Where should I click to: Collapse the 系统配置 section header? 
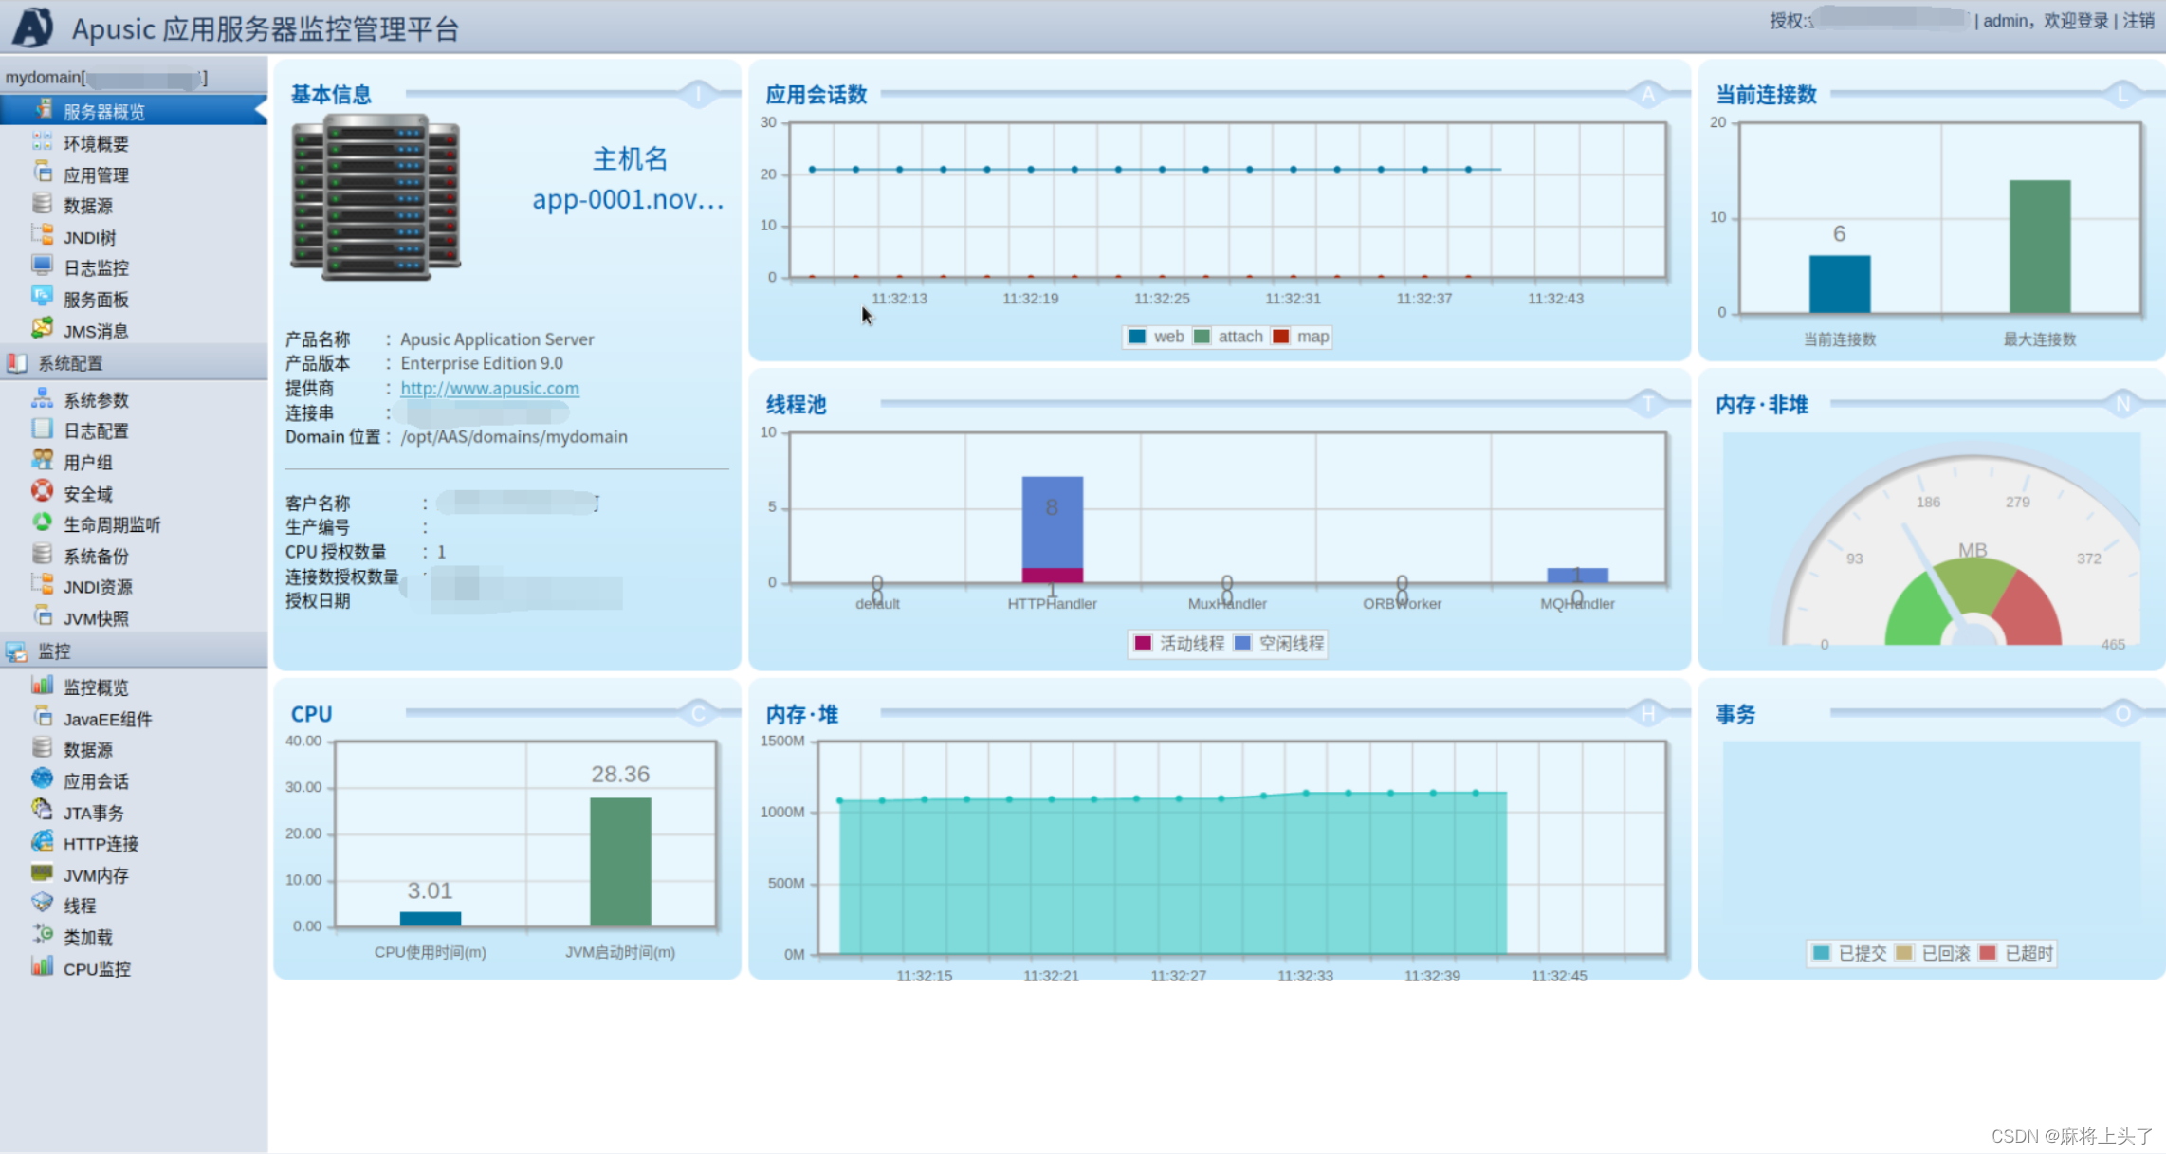[70, 363]
